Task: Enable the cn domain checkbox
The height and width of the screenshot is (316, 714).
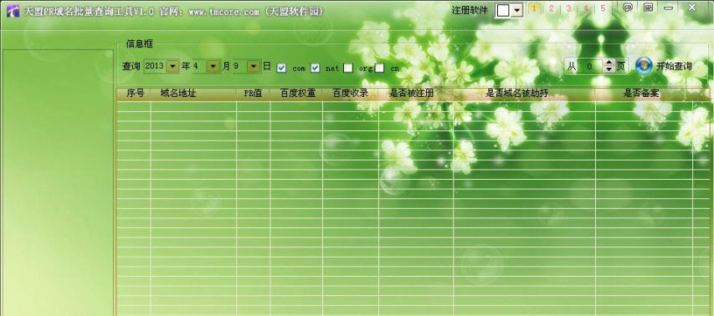Action: click(379, 68)
